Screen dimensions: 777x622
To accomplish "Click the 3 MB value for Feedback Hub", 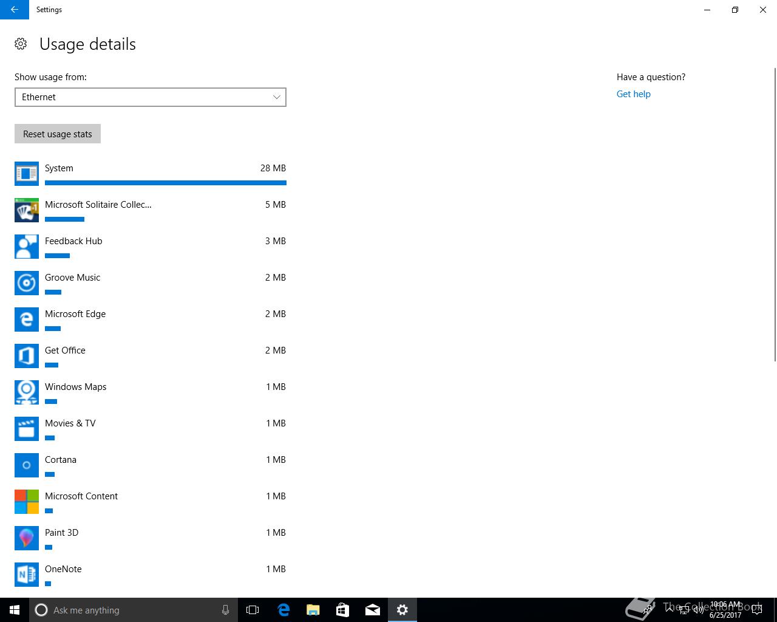I will [276, 241].
